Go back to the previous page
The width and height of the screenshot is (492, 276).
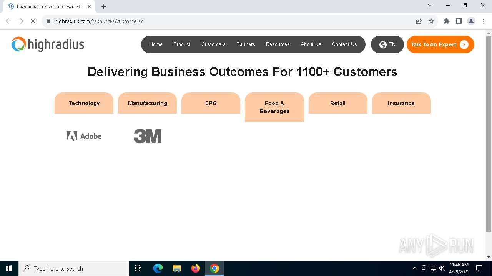pos(8,21)
